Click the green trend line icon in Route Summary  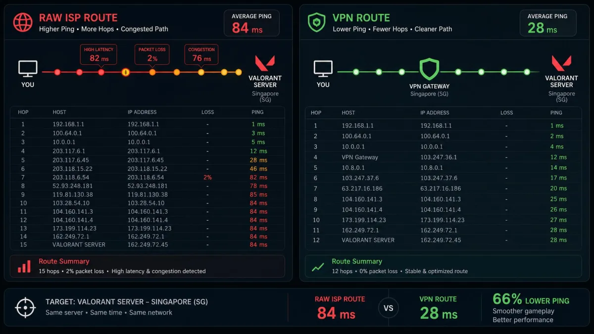coord(318,267)
